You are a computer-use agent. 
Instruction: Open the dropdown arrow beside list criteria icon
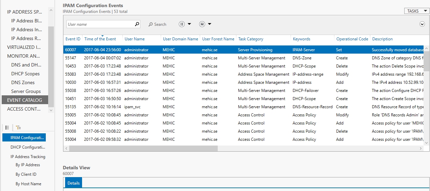click(189, 24)
